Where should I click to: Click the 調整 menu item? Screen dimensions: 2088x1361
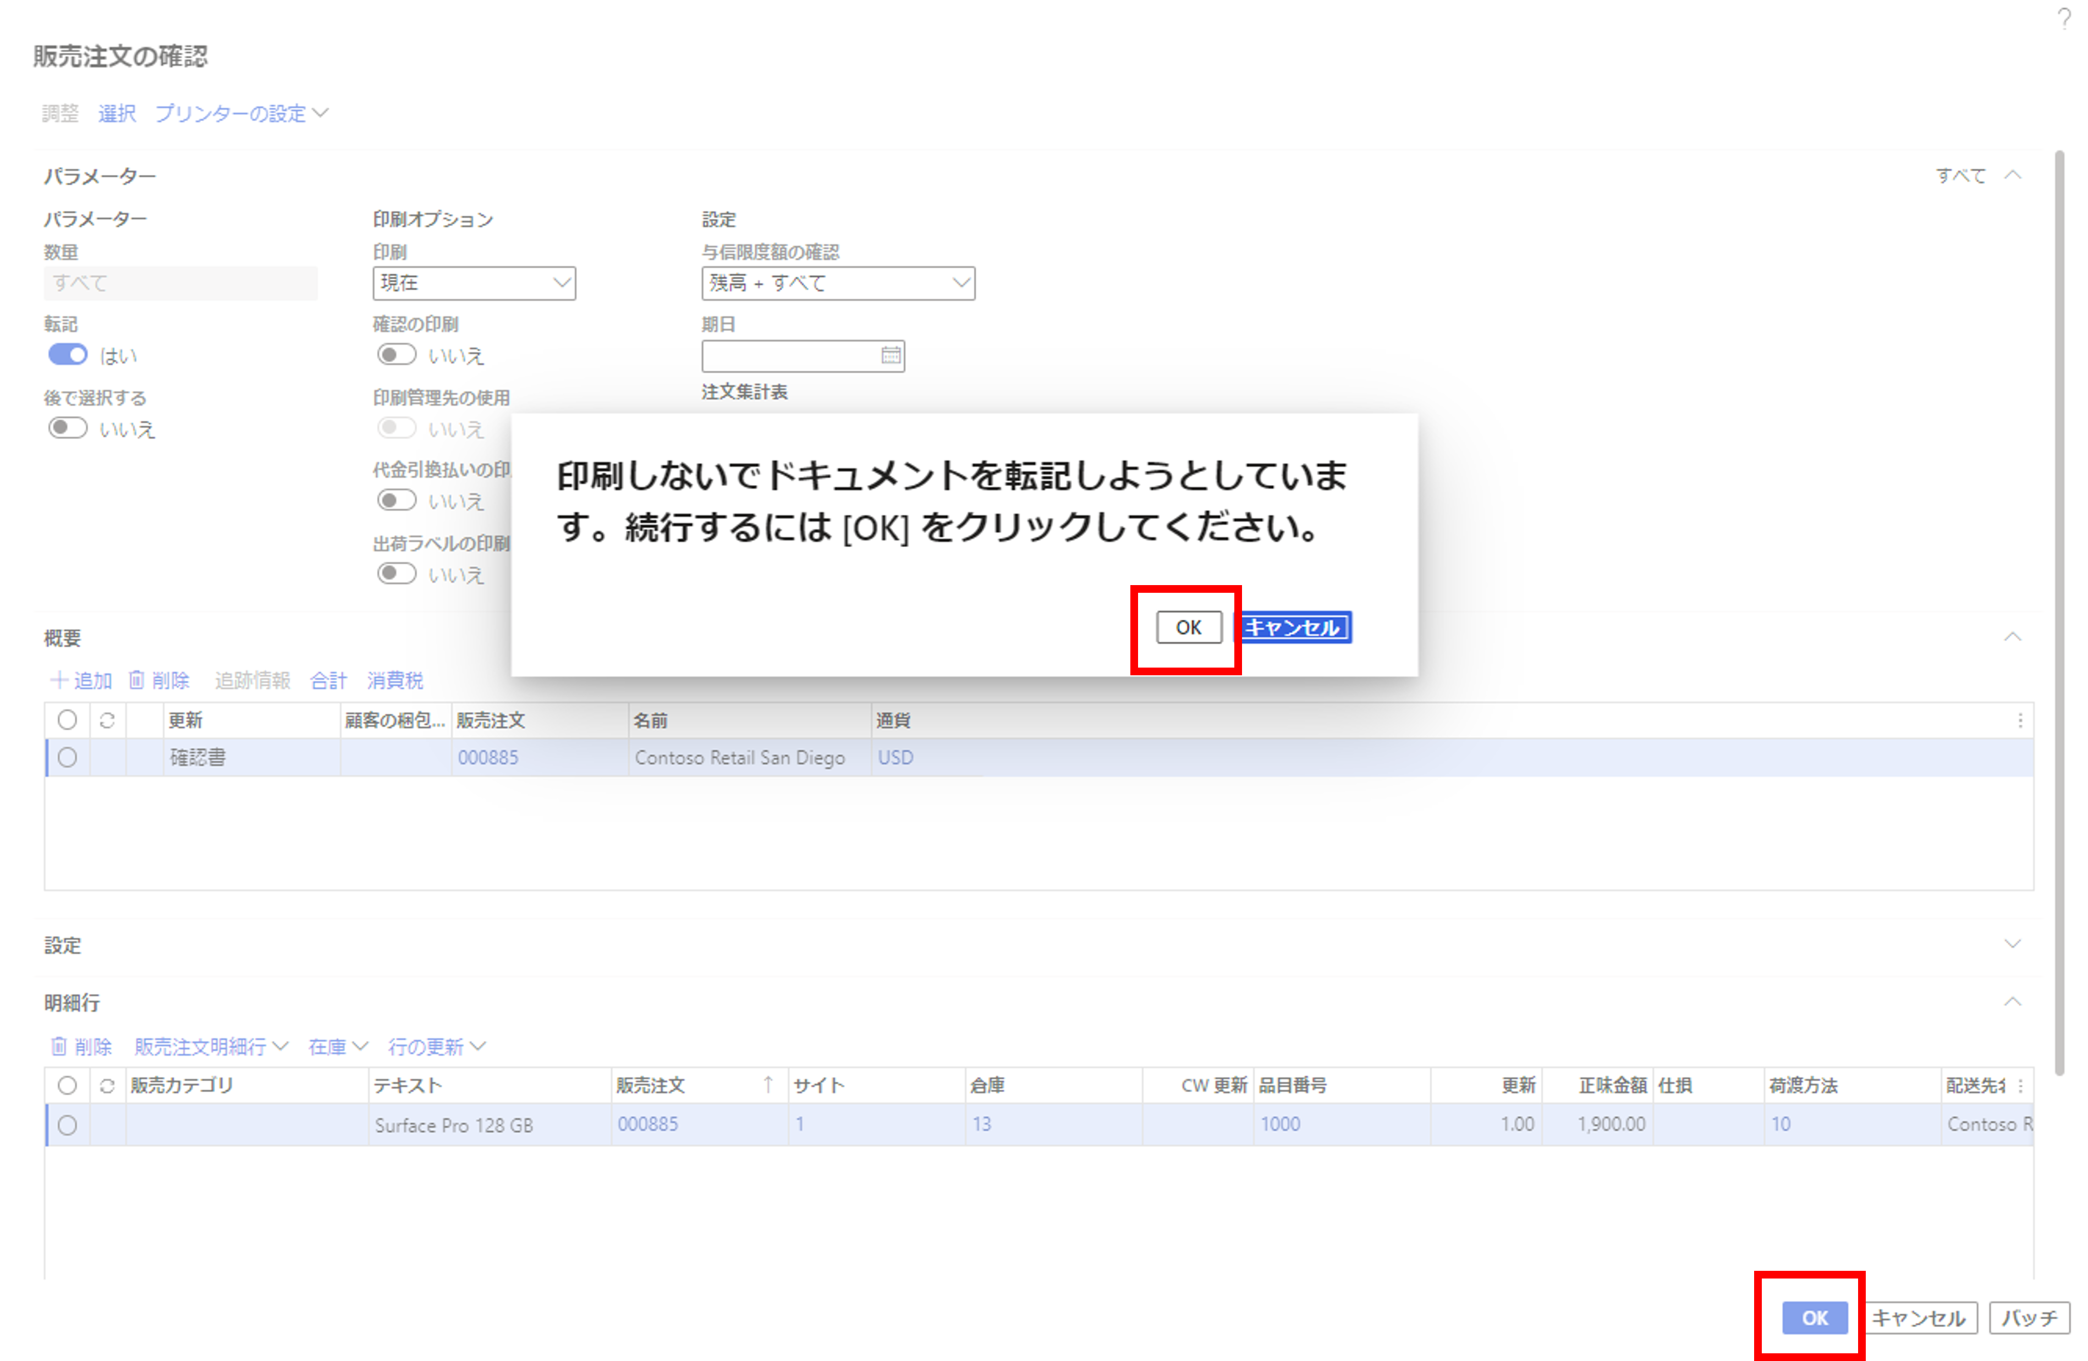pyautogui.click(x=61, y=113)
